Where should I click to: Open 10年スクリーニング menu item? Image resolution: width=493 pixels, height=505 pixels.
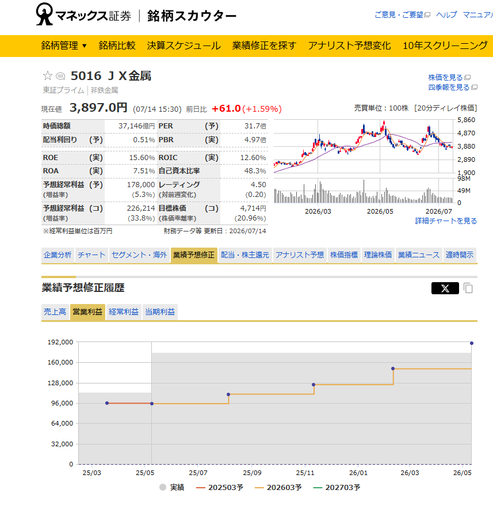pos(445,45)
